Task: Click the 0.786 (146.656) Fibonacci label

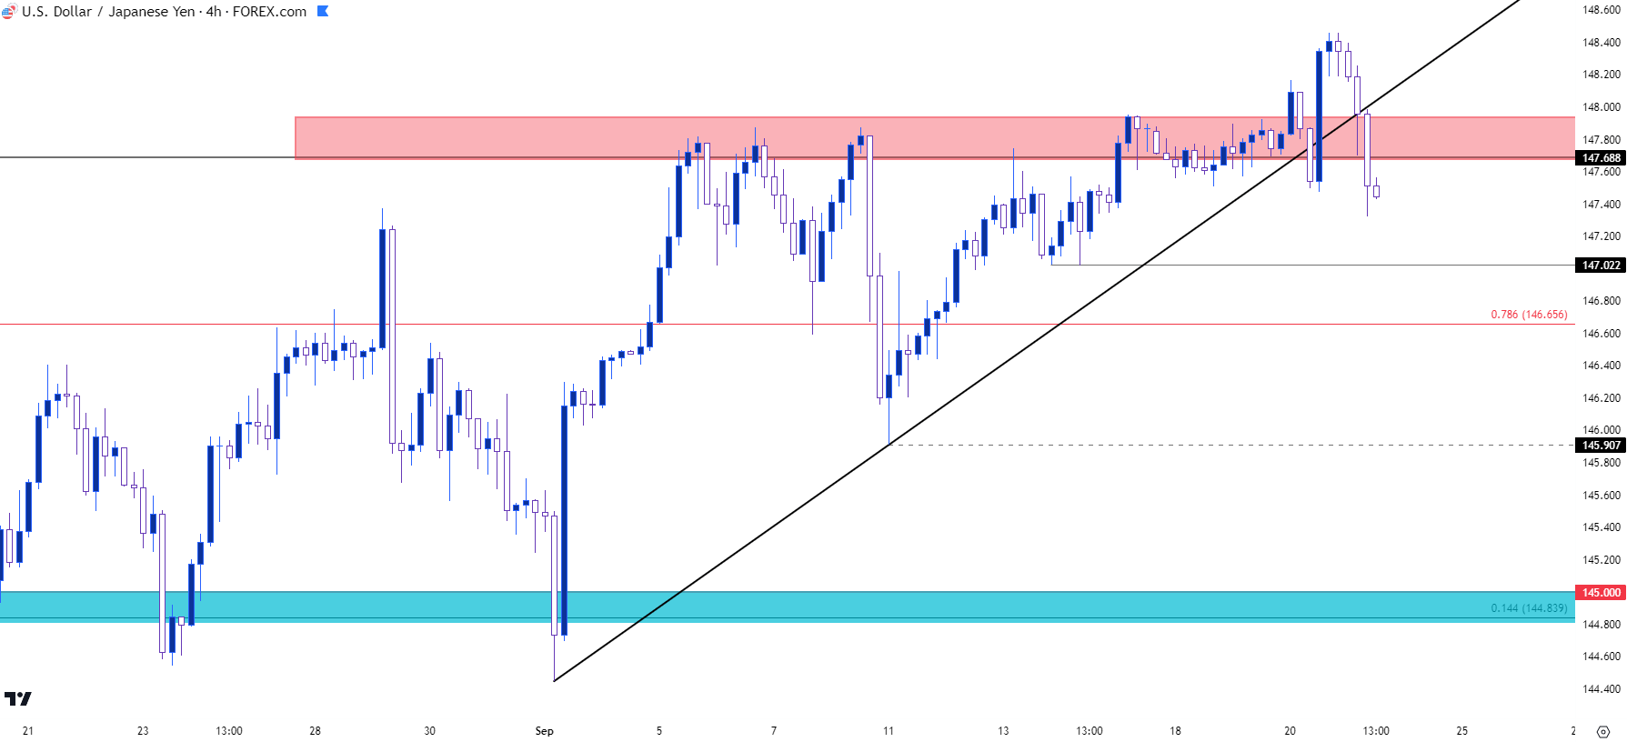Action: (x=1529, y=315)
